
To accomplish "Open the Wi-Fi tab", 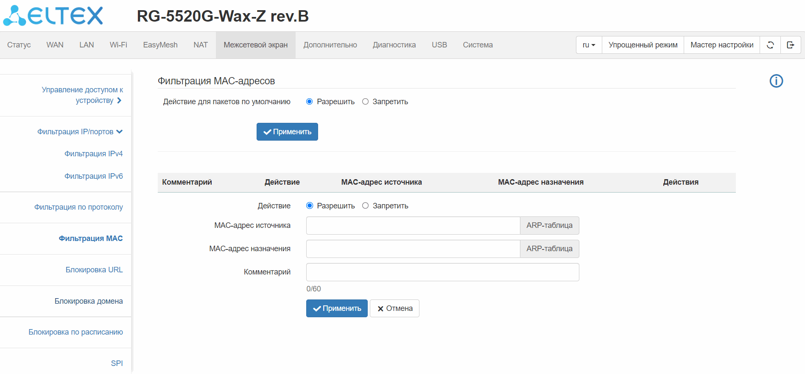I will 118,45.
